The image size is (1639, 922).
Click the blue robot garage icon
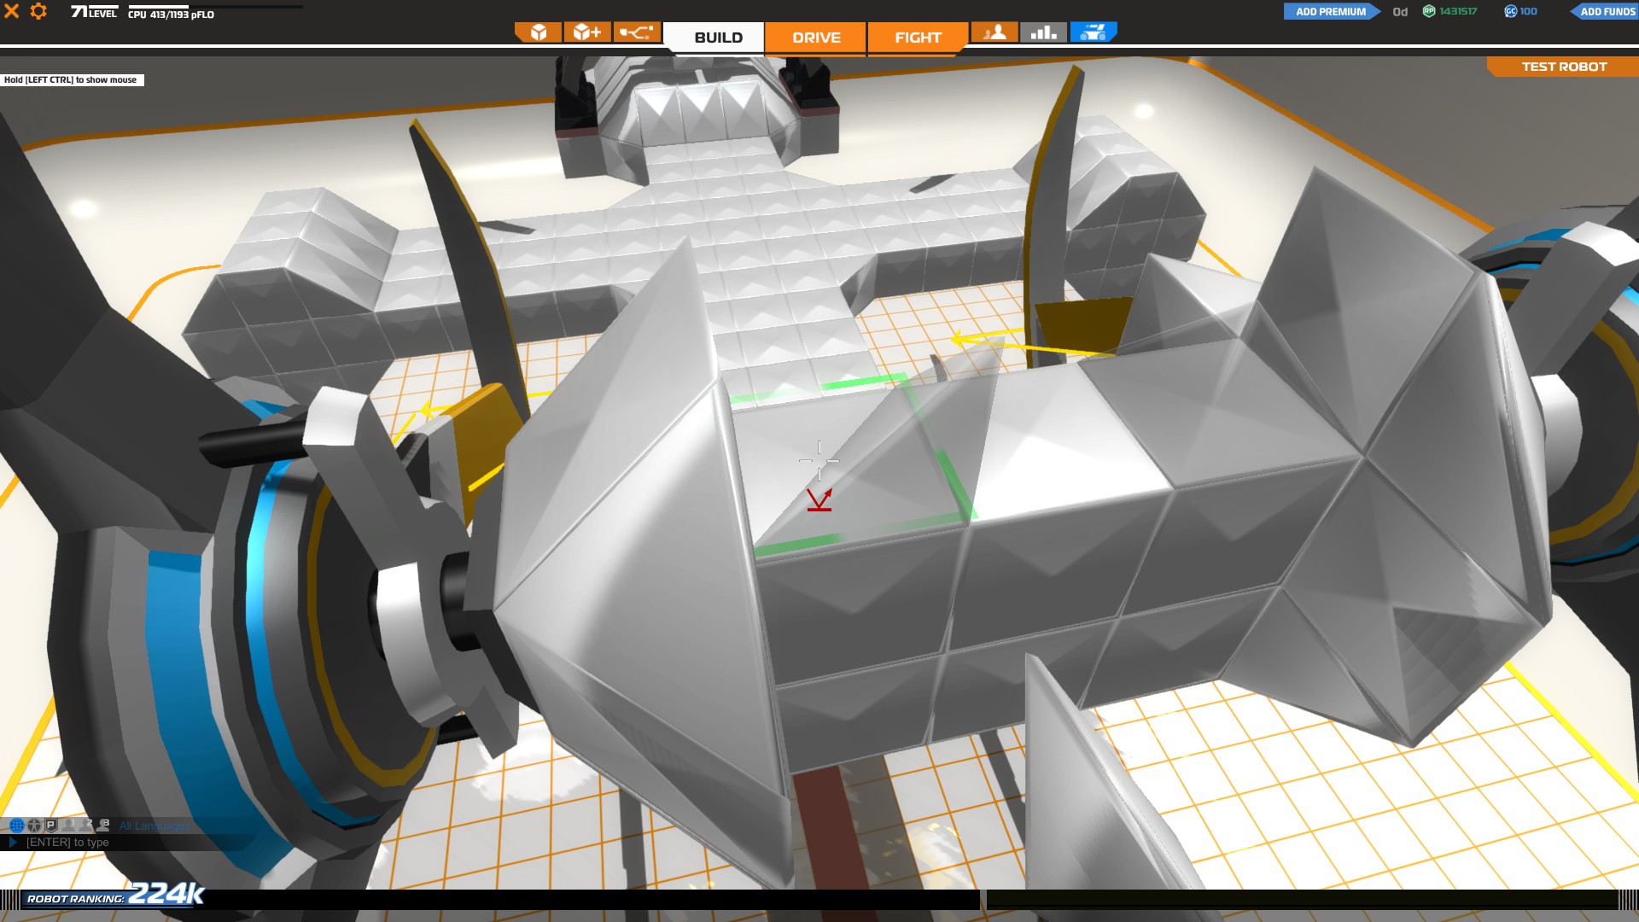click(1093, 32)
